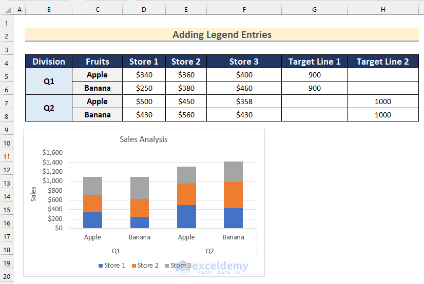Select the orange Store 2 bar for Q2 Banana
This screenshot has width=424, height=284.
pyautogui.click(x=234, y=195)
